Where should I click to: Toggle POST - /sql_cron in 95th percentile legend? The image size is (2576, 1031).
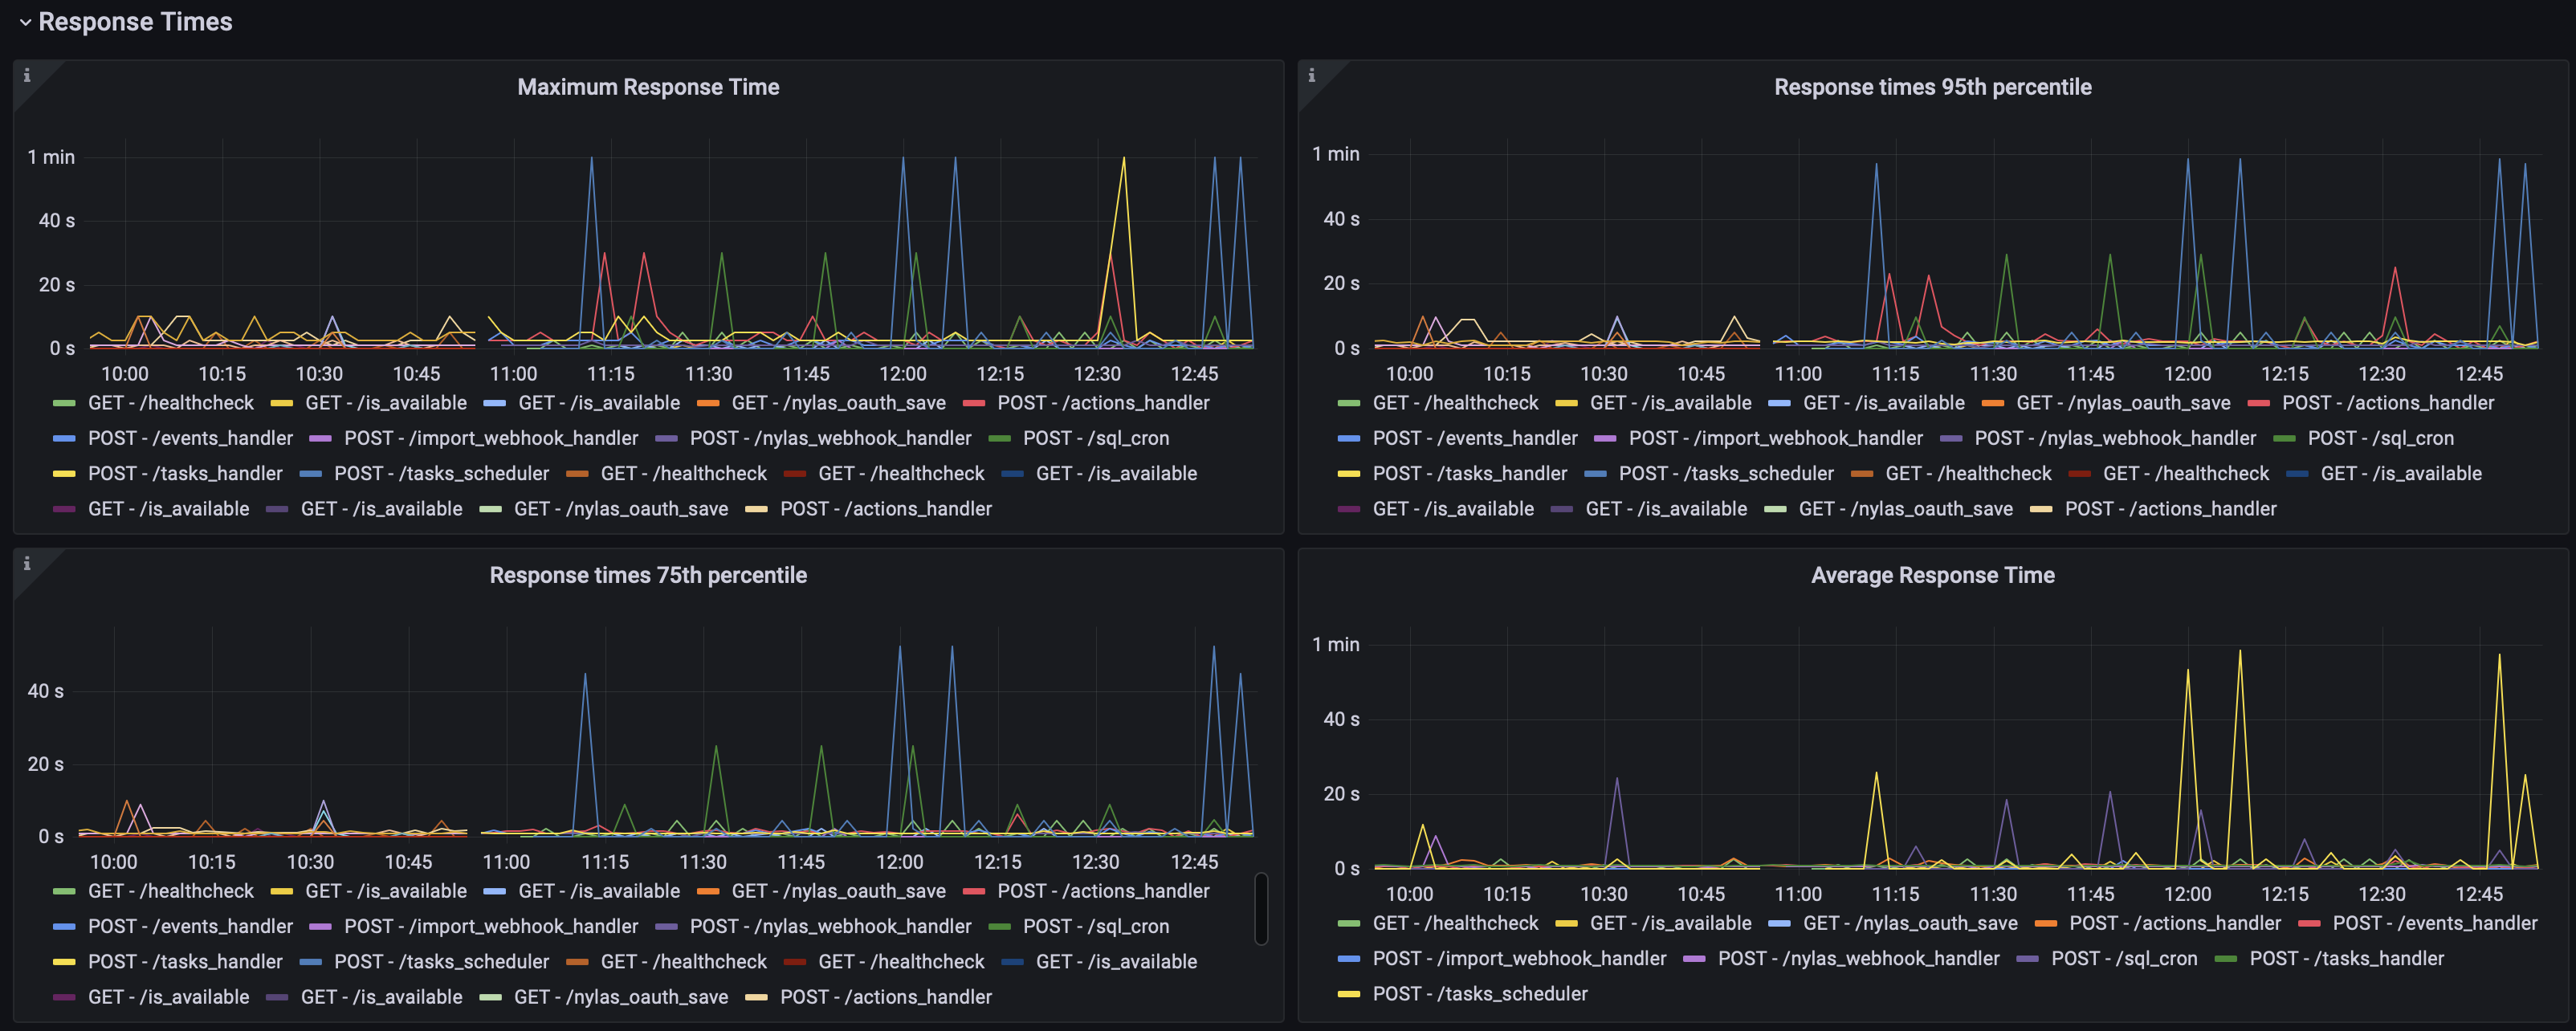2381,438
